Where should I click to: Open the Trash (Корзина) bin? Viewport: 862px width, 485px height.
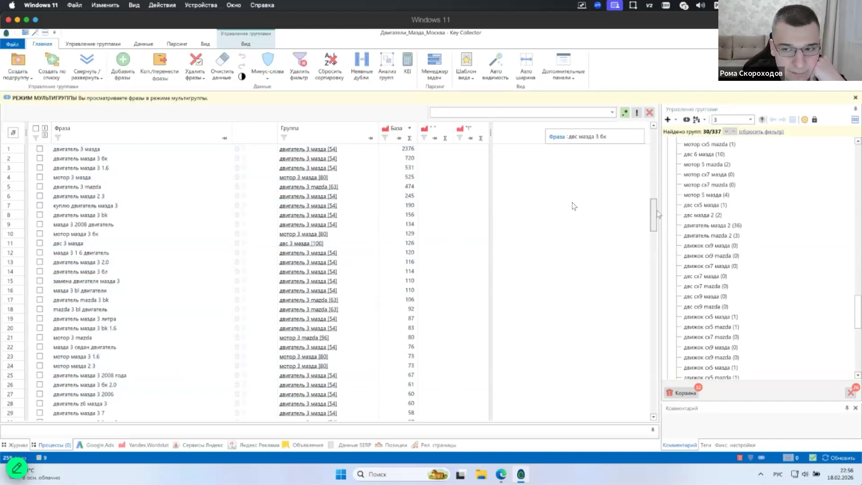(x=682, y=393)
